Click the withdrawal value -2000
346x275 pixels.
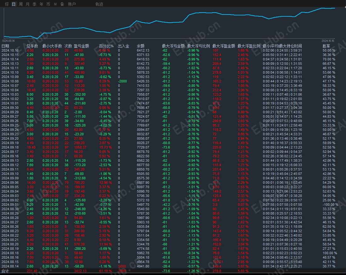tap(122, 81)
